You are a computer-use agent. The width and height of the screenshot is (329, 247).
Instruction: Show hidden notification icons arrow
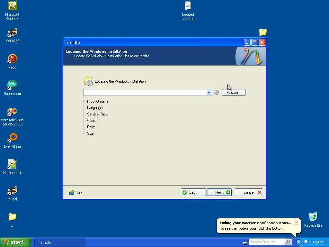point(299,242)
